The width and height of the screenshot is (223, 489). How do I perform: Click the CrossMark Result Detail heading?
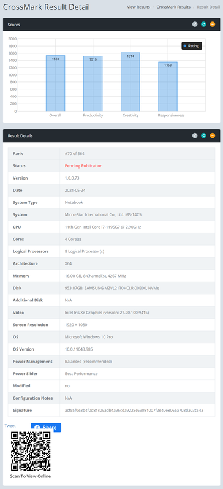(x=47, y=7)
